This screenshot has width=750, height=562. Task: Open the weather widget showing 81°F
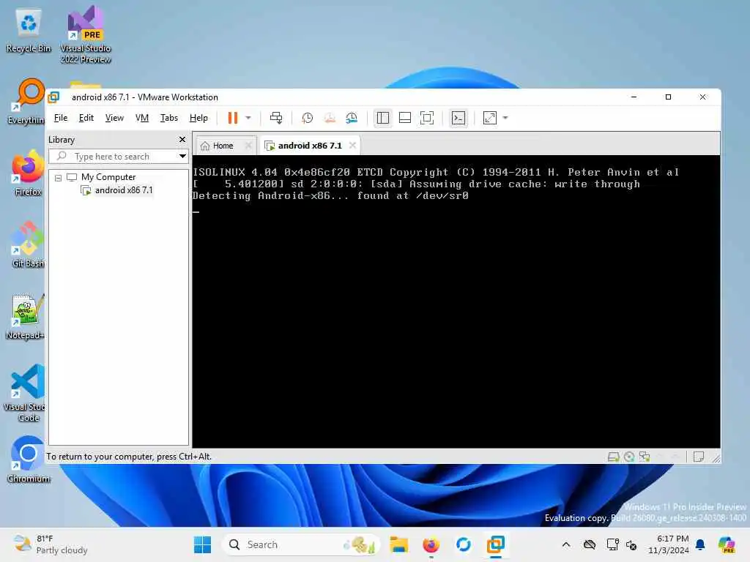51,544
